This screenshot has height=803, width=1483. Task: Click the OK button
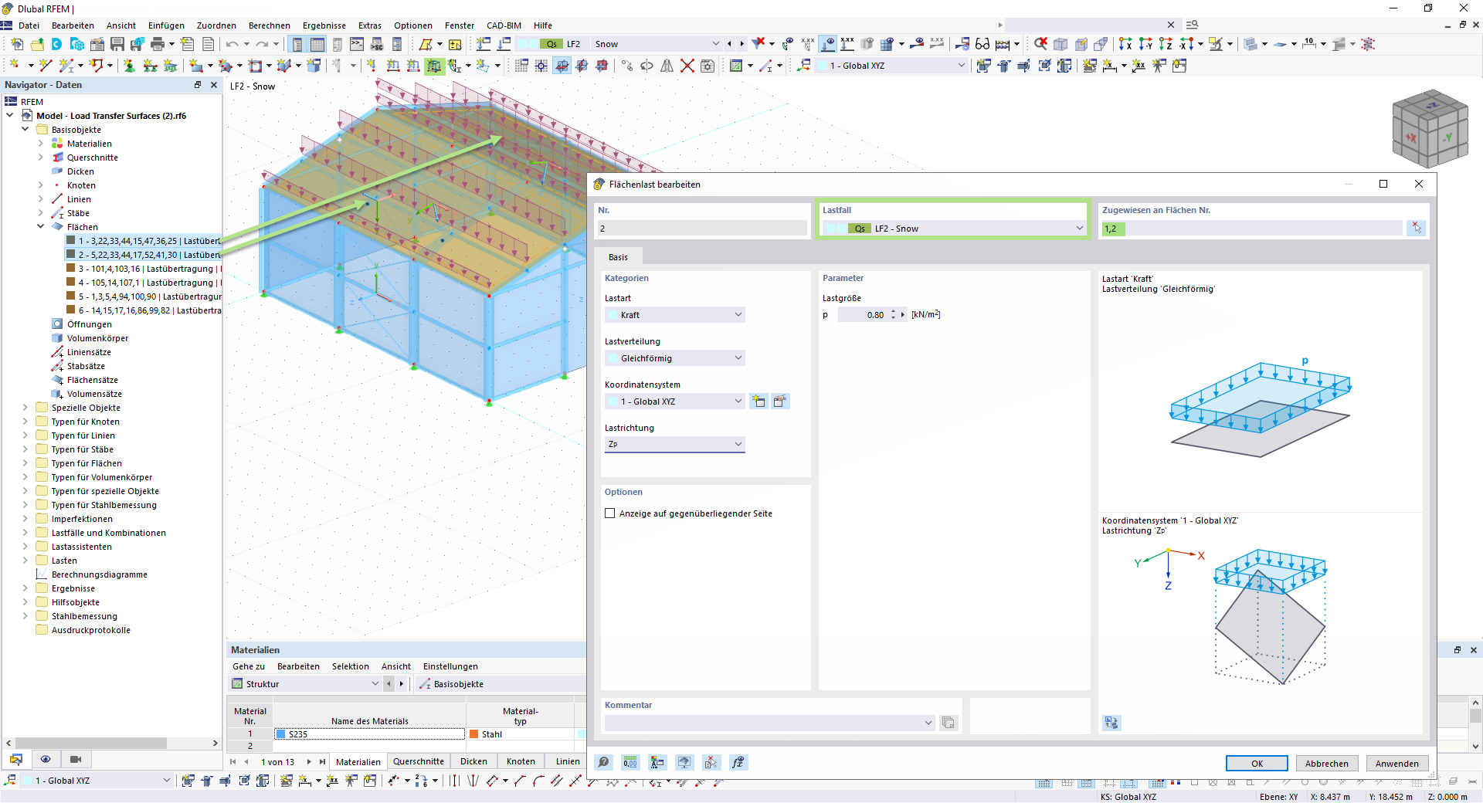pyautogui.click(x=1257, y=764)
